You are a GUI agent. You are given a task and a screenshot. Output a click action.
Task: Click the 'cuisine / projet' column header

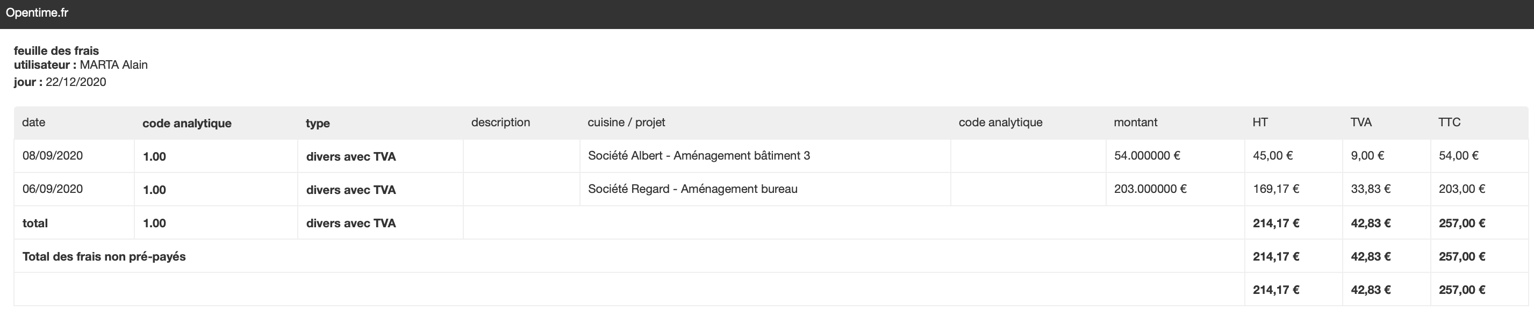pyautogui.click(x=626, y=123)
